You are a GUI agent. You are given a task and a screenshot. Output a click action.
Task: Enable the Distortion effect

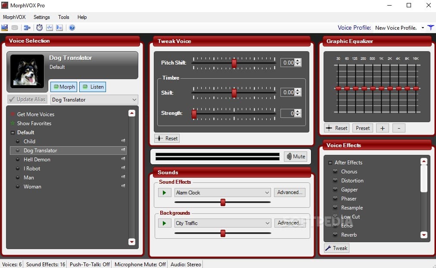(x=352, y=181)
